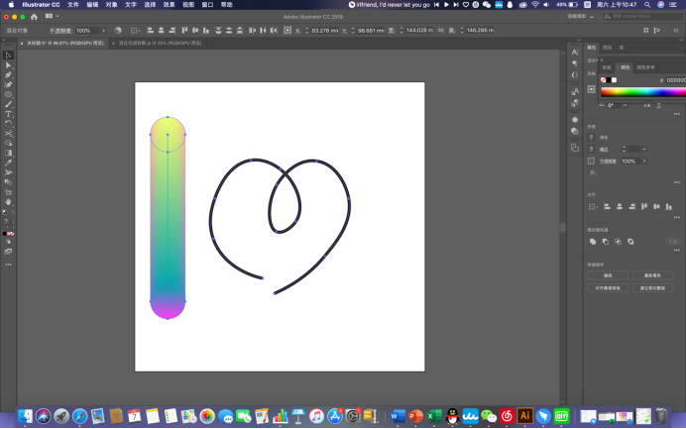Open the 效果 (Effect) menu
Screen dimensions: 686x429
tap(169, 5)
